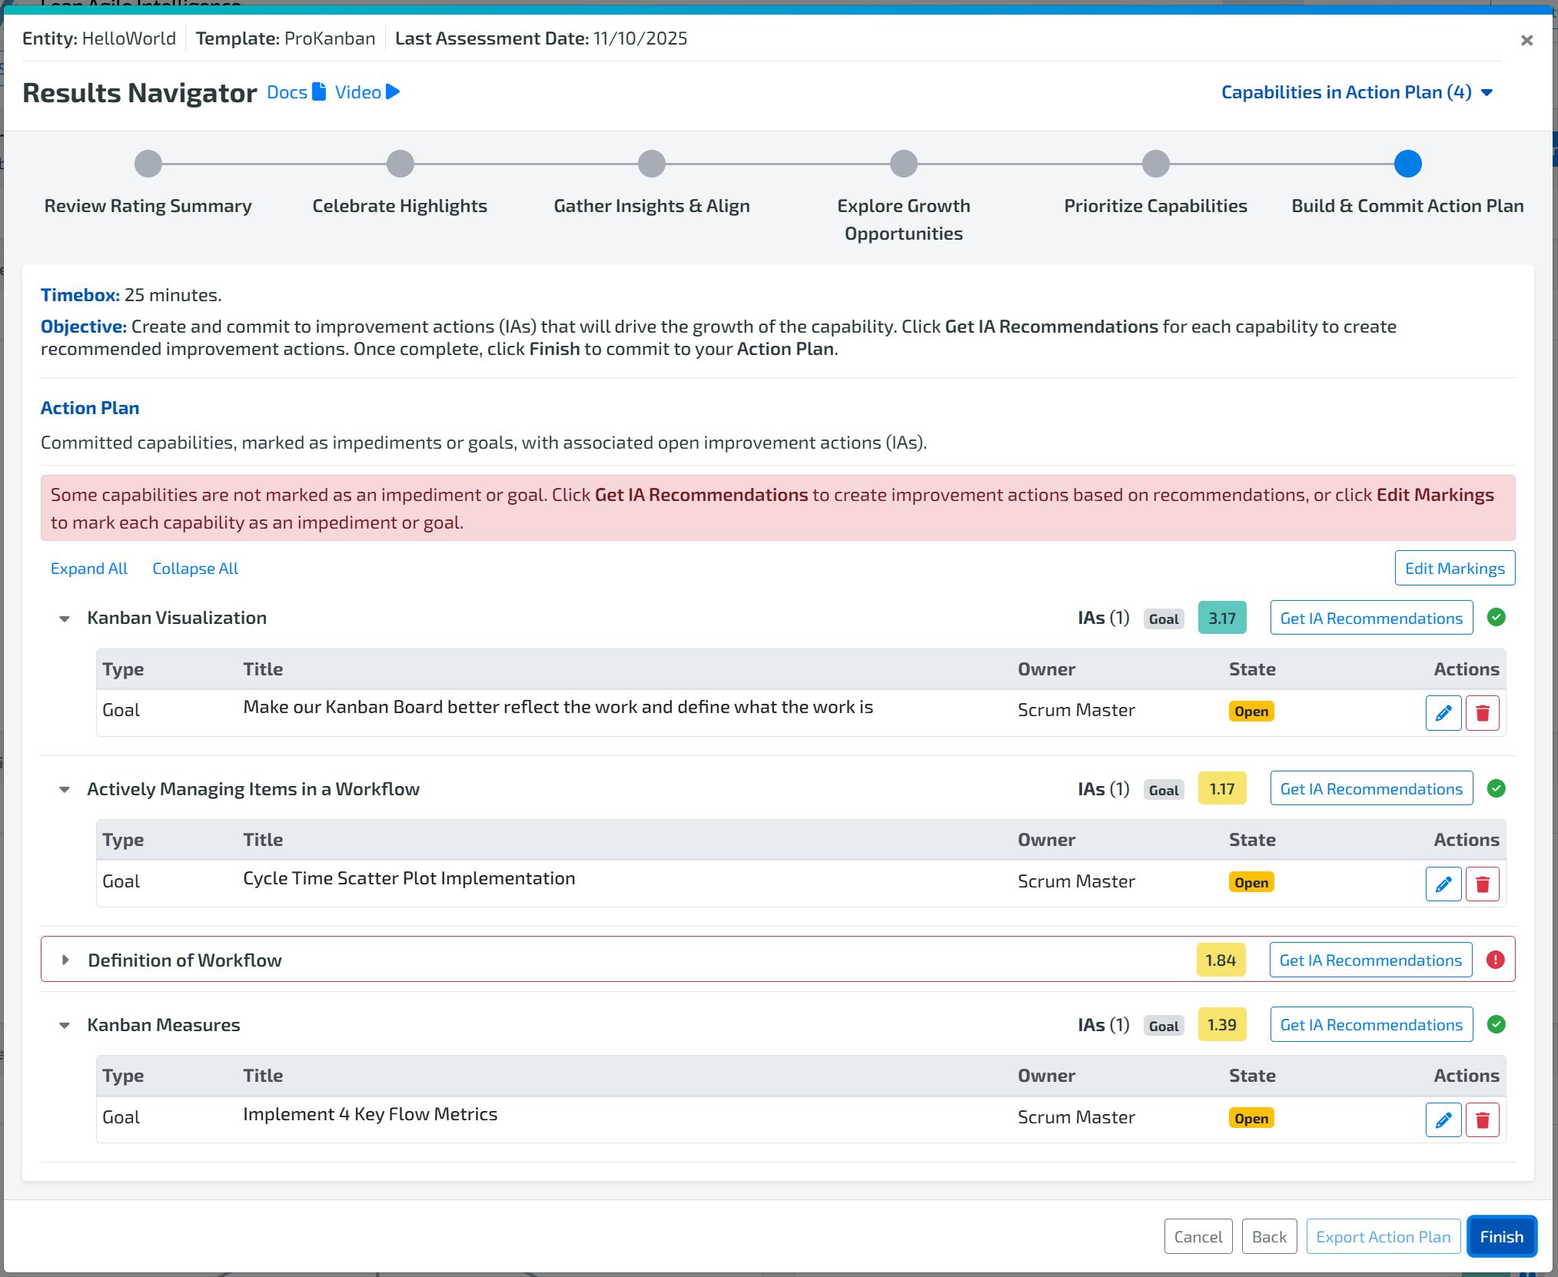The image size is (1558, 1277).
Task: Edit the Cycle Time Scatter Plot goal
Action: (1443, 884)
